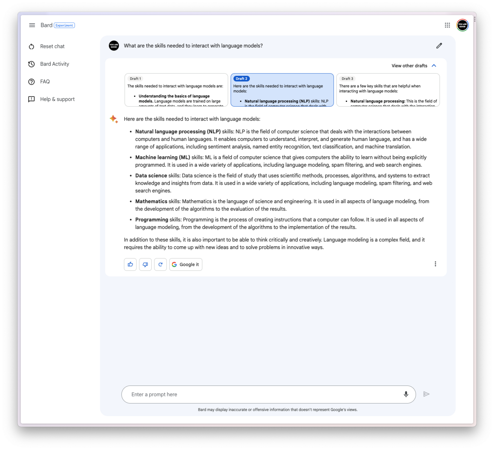The image size is (494, 450).
Task: Click the Bard Activity history icon
Action: [31, 64]
